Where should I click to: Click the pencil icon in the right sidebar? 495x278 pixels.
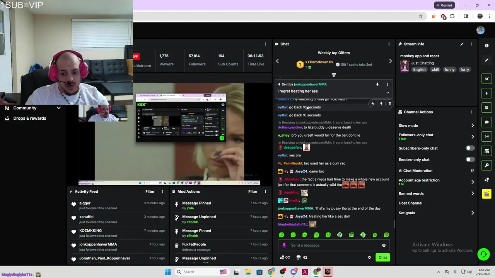pos(486,60)
